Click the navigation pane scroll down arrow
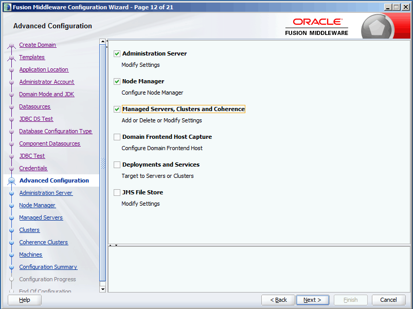This screenshot has height=309, width=413. [103, 289]
